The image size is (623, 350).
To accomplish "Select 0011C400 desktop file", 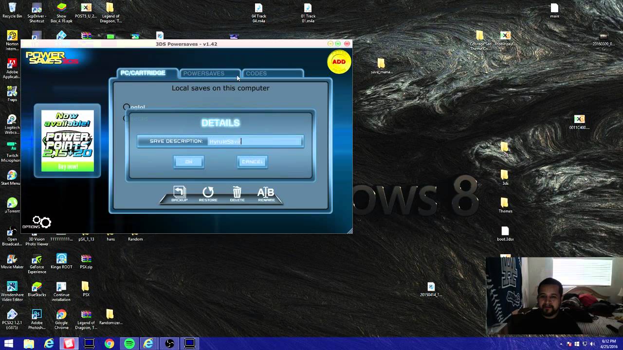I will [579, 122].
